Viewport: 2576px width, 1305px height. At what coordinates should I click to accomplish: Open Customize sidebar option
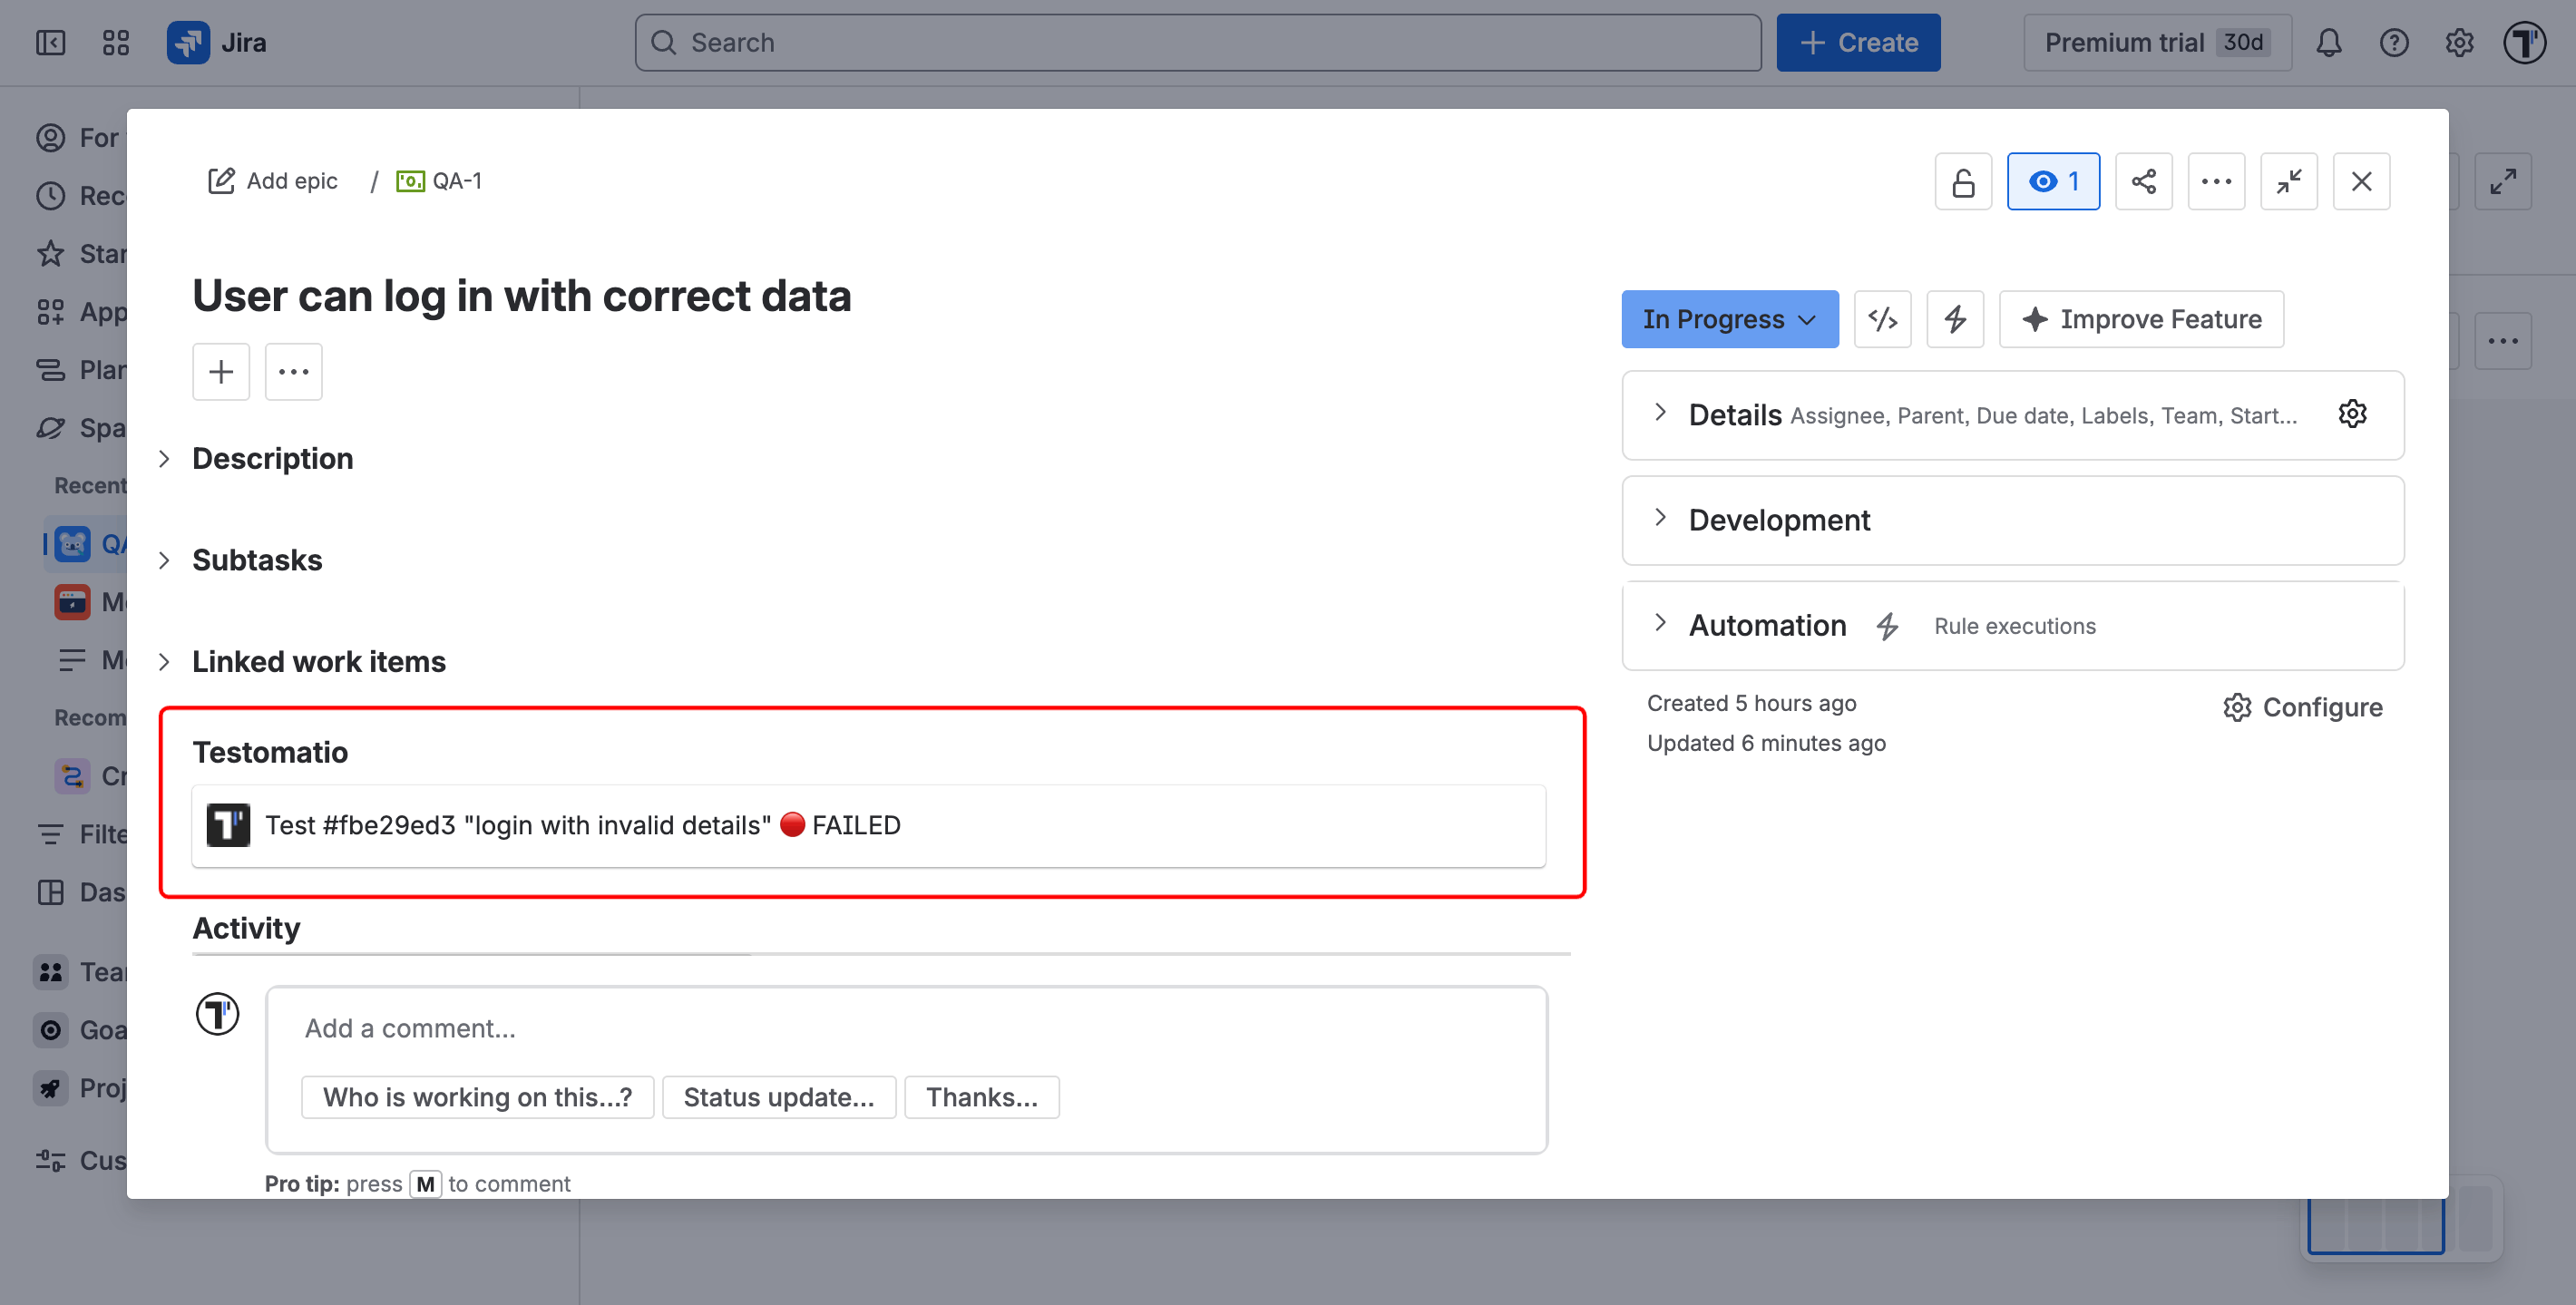click(x=80, y=1160)
